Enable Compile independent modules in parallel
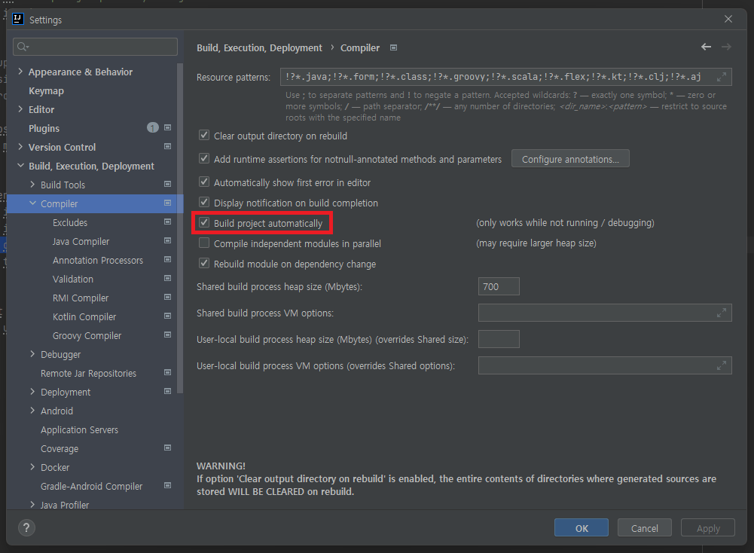Screen dimensions: 754x553 (x=203, y=243)
